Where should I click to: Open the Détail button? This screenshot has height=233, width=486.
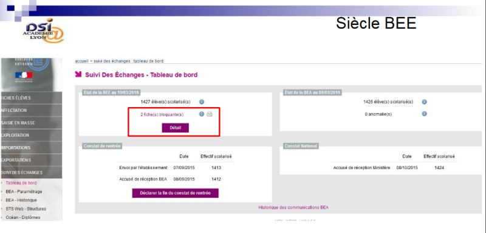coord(175,128)
